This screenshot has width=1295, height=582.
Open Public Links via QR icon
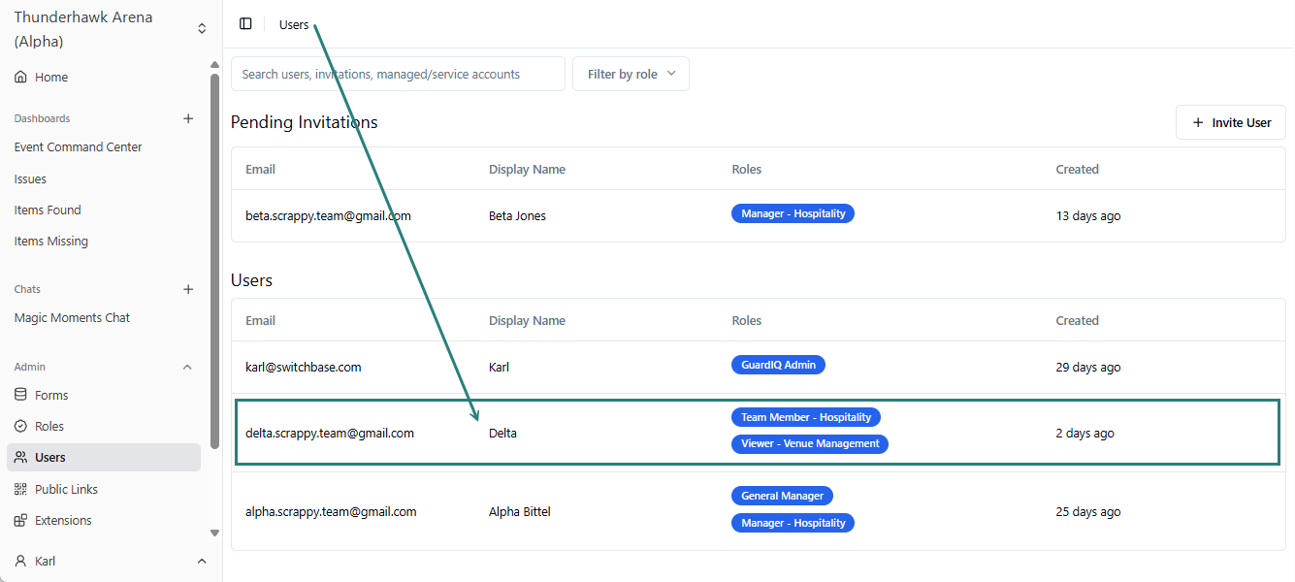21,489
